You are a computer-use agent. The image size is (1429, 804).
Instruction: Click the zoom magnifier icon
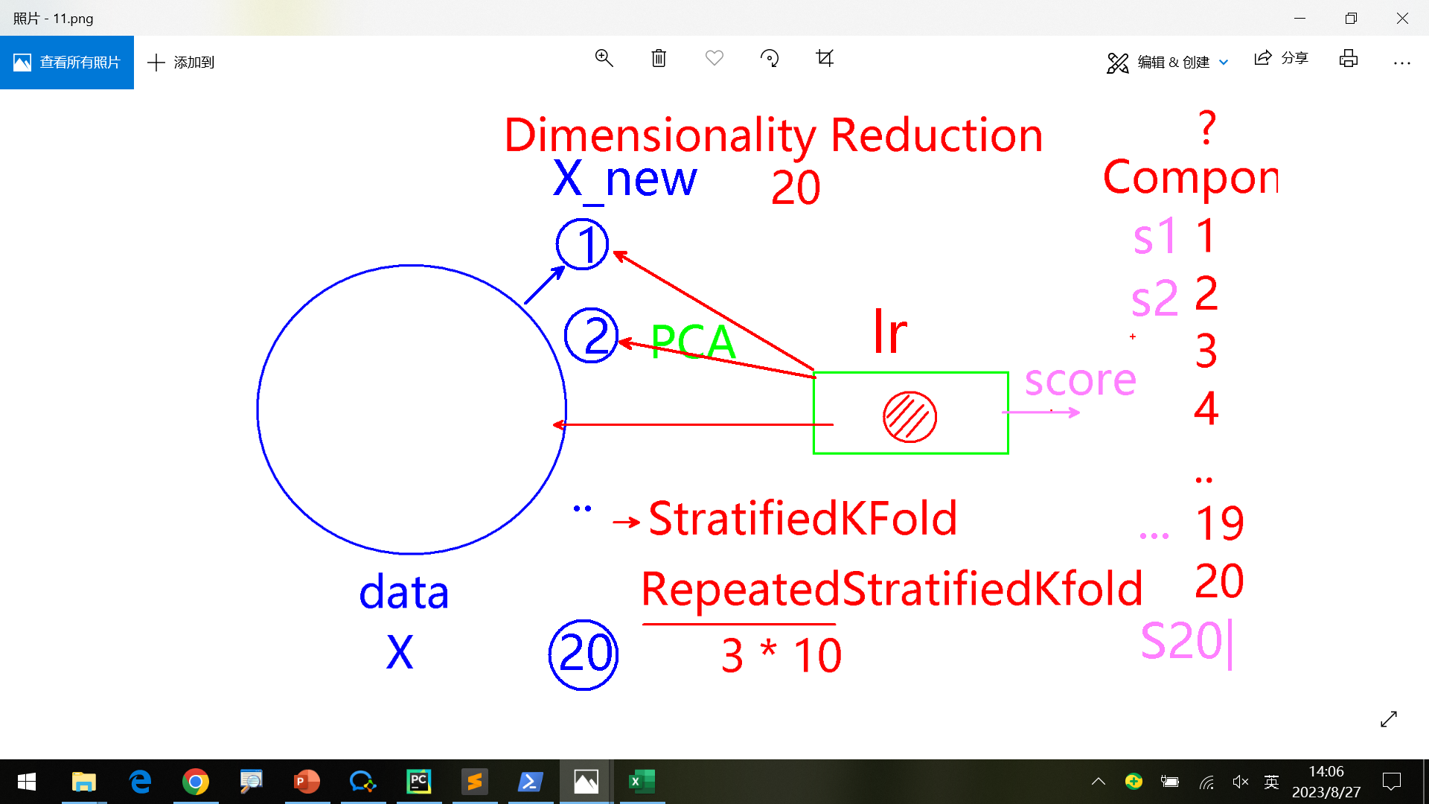click(x=604, y=59)
